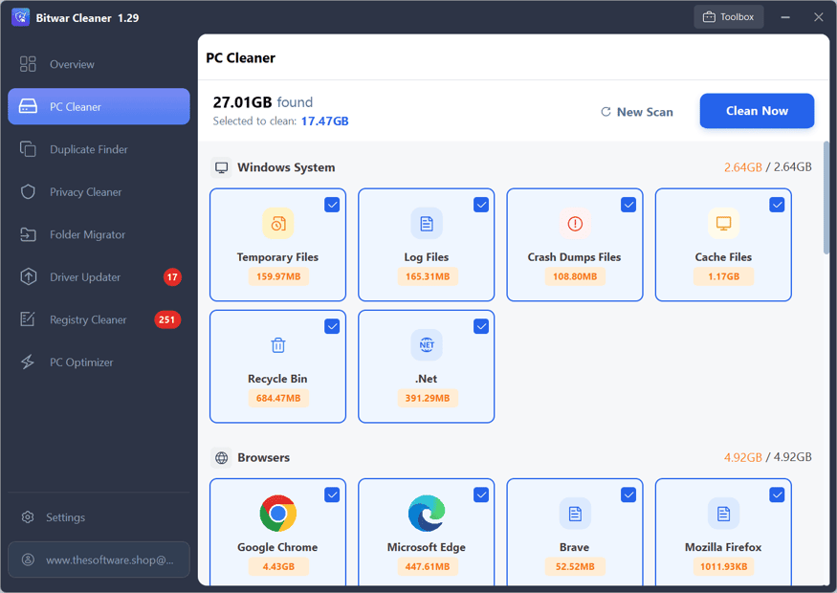Click the Registry Cleaner icon
837x593 pixels.
tap(28, 319)
